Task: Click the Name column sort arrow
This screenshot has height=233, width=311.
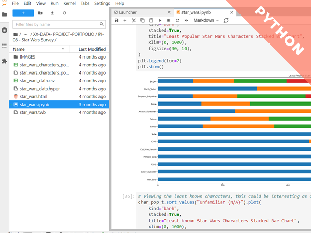Action: point(63,49)
